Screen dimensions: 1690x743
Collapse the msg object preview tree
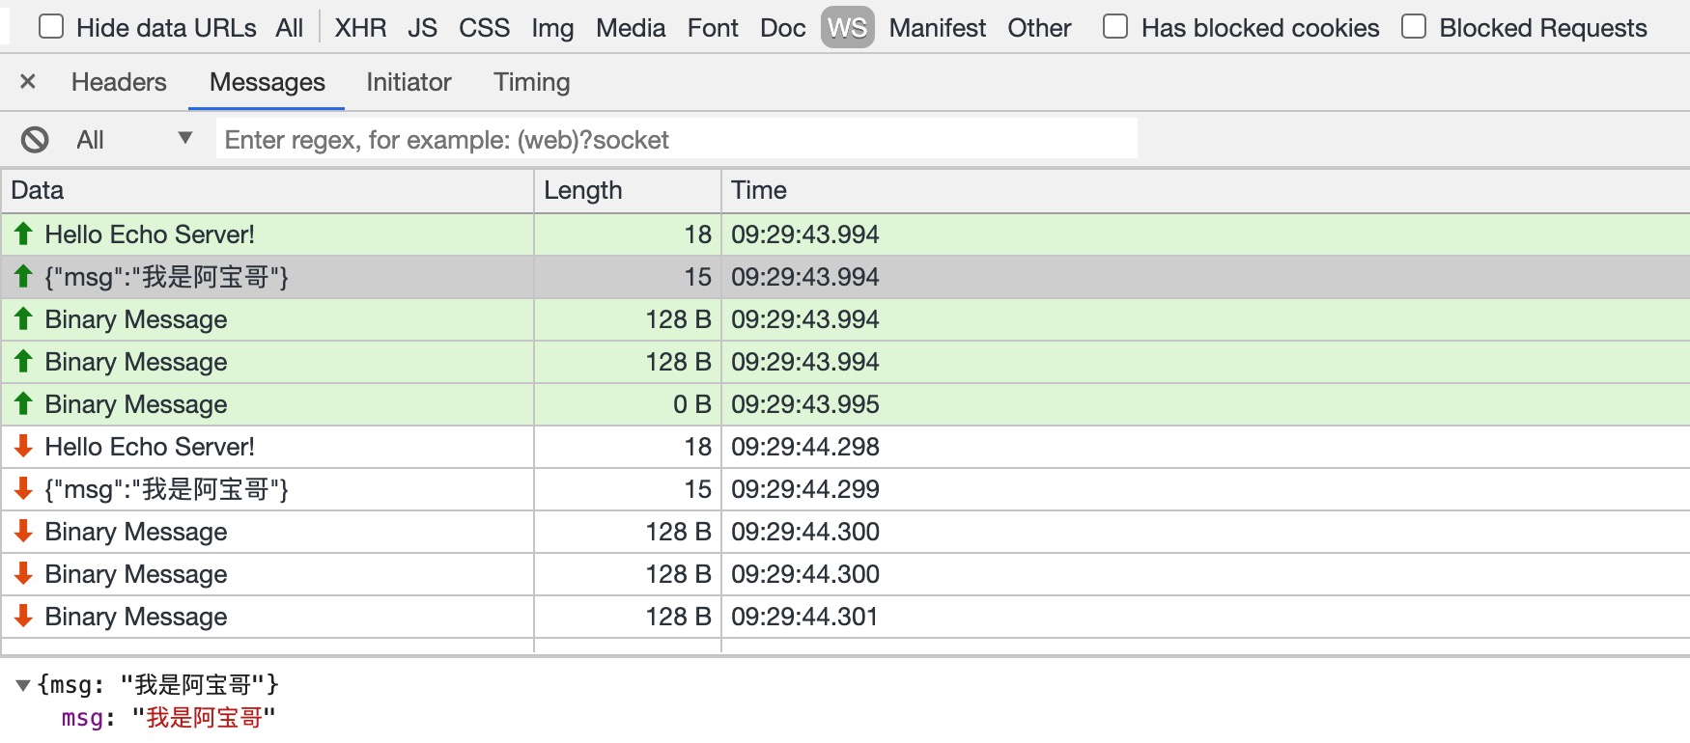pos(23,686)
